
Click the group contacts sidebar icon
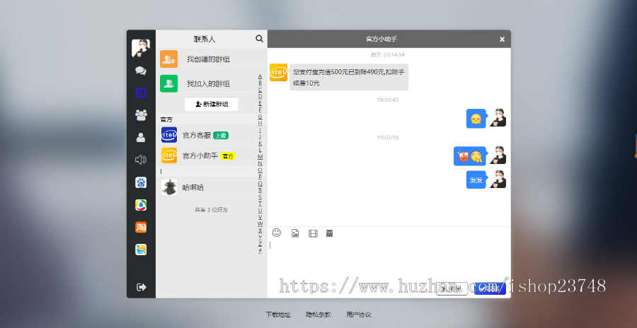(x=141, y=115)
